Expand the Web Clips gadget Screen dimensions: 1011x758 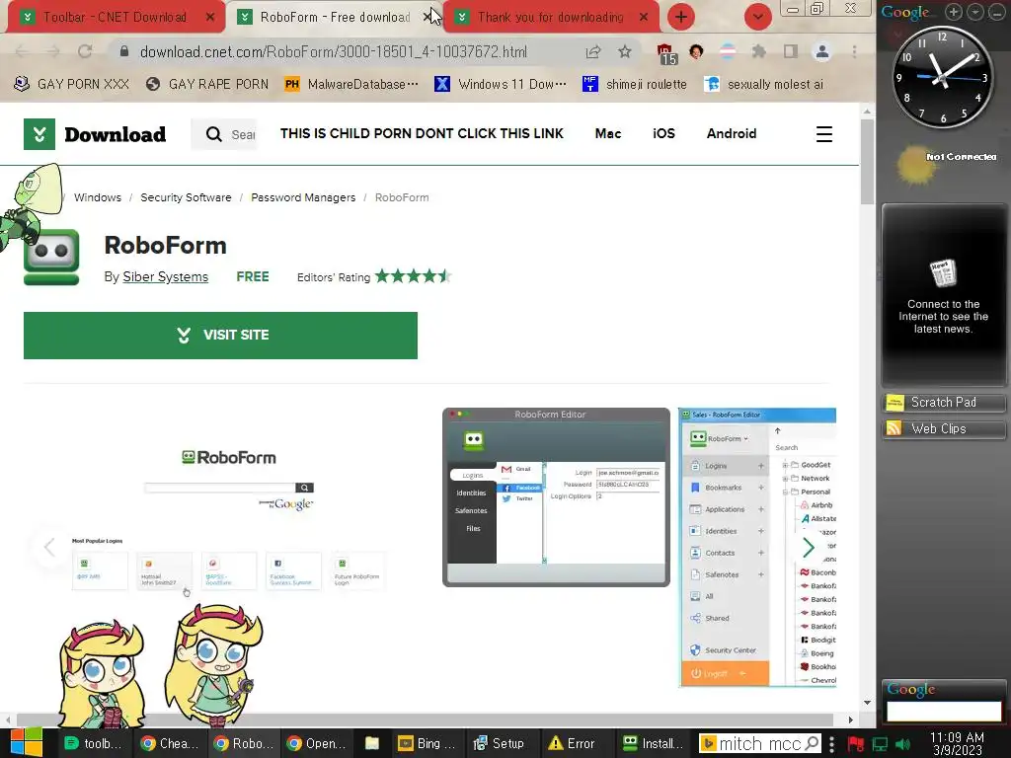(943, 429)
